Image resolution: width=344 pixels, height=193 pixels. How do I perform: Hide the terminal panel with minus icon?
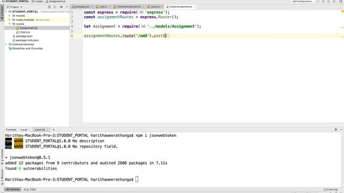341,130
